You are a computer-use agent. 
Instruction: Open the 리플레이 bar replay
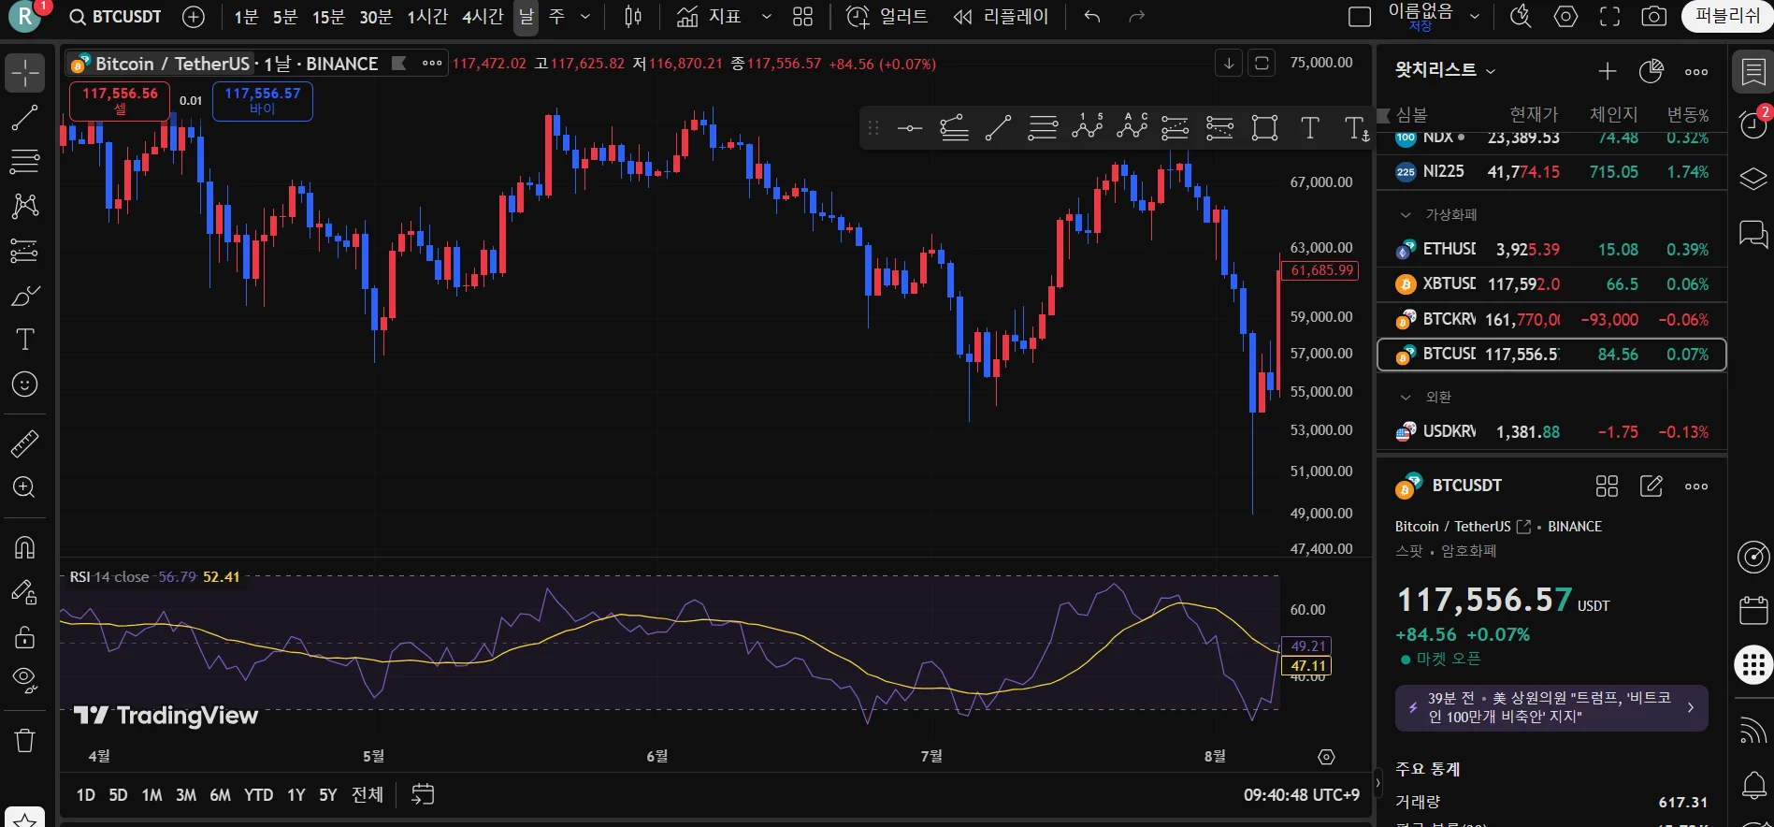click(x=1001, y=17)
